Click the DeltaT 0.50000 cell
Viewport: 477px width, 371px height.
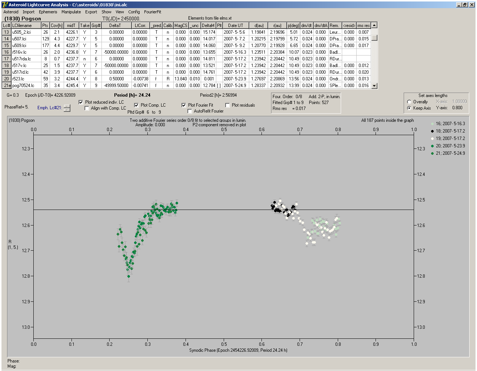click(116, 79)
